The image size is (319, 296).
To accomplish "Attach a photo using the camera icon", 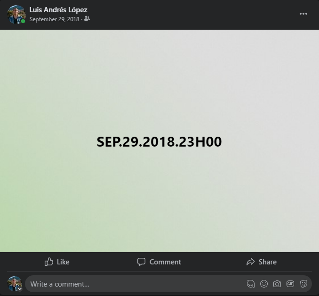I will [277, 284].
